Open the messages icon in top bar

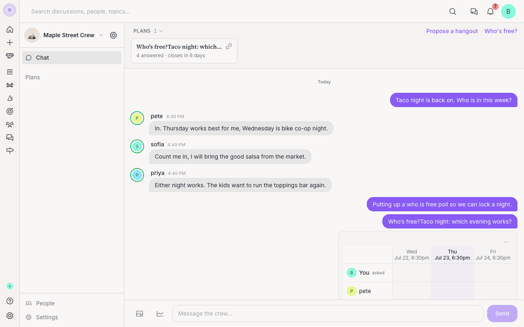pos(474,11)
